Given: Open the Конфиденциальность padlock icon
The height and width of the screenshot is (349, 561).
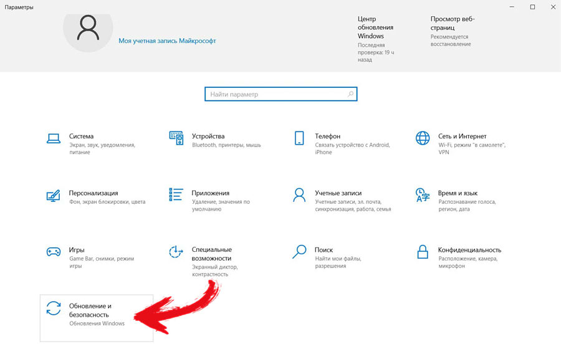Looking at the screenshot, I should (423, 252).
